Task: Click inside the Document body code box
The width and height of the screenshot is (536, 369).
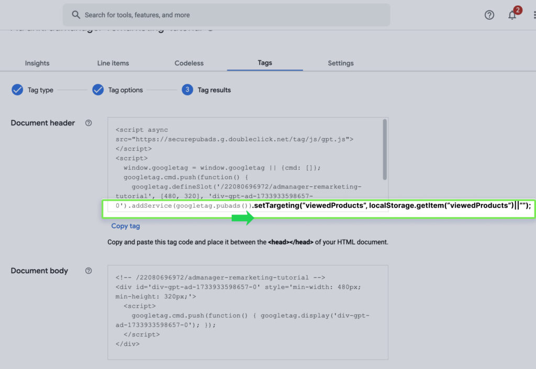Action: 248,312
